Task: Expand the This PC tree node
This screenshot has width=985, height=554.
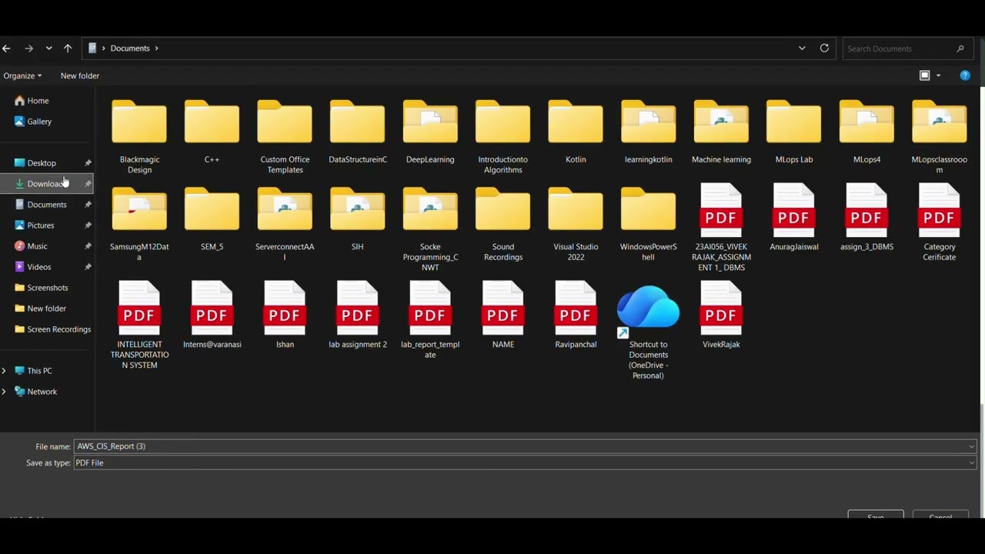Action: pyautogui.click(x=5, y=371)
